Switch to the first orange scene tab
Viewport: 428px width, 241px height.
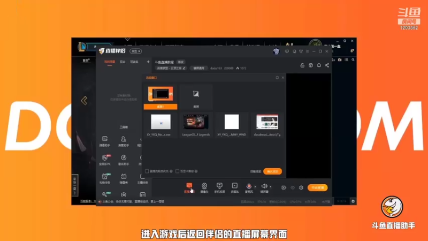click(x=110, y=62)
